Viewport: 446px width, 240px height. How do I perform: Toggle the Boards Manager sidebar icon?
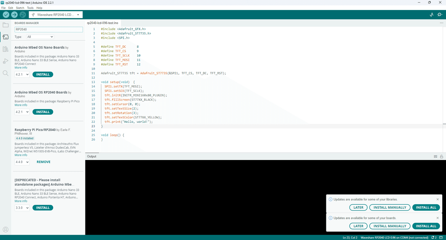(x=6, y=37)
